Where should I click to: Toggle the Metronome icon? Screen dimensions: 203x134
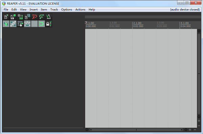click(x=49, y=17)
